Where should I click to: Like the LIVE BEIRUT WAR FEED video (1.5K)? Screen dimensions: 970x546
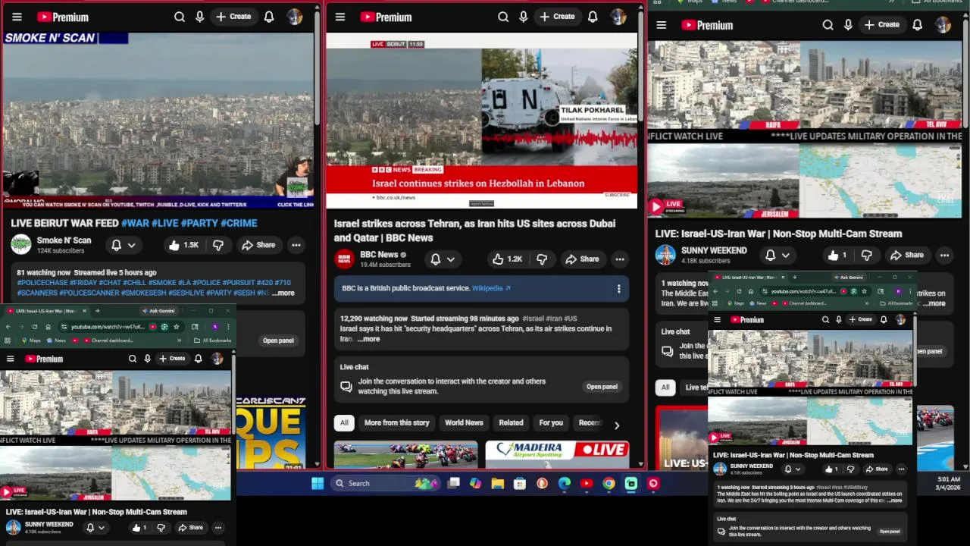click(x=183, y=245)
